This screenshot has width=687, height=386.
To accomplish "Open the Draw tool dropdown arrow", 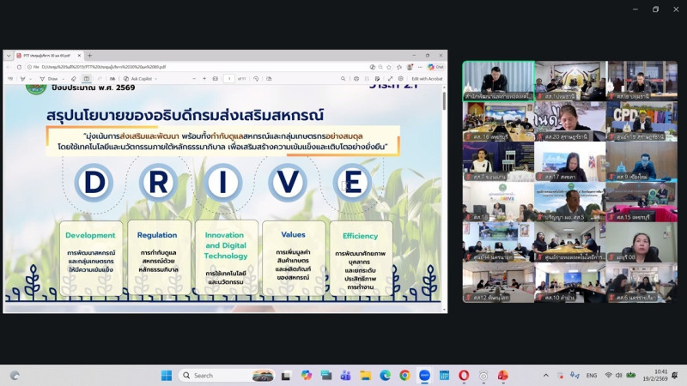I will click(62, 79).
